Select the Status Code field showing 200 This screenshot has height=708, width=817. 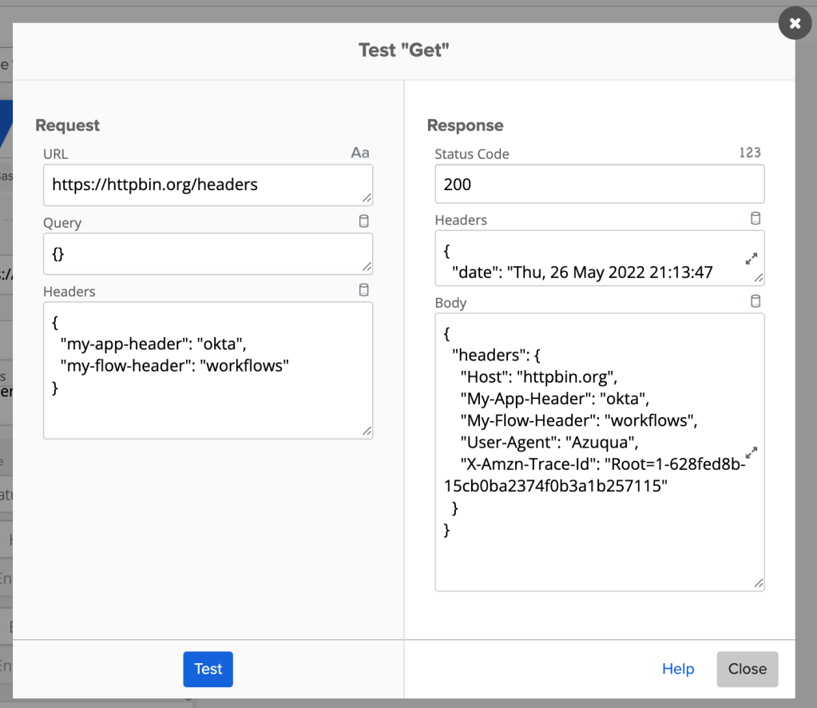(x=599, y=184)
